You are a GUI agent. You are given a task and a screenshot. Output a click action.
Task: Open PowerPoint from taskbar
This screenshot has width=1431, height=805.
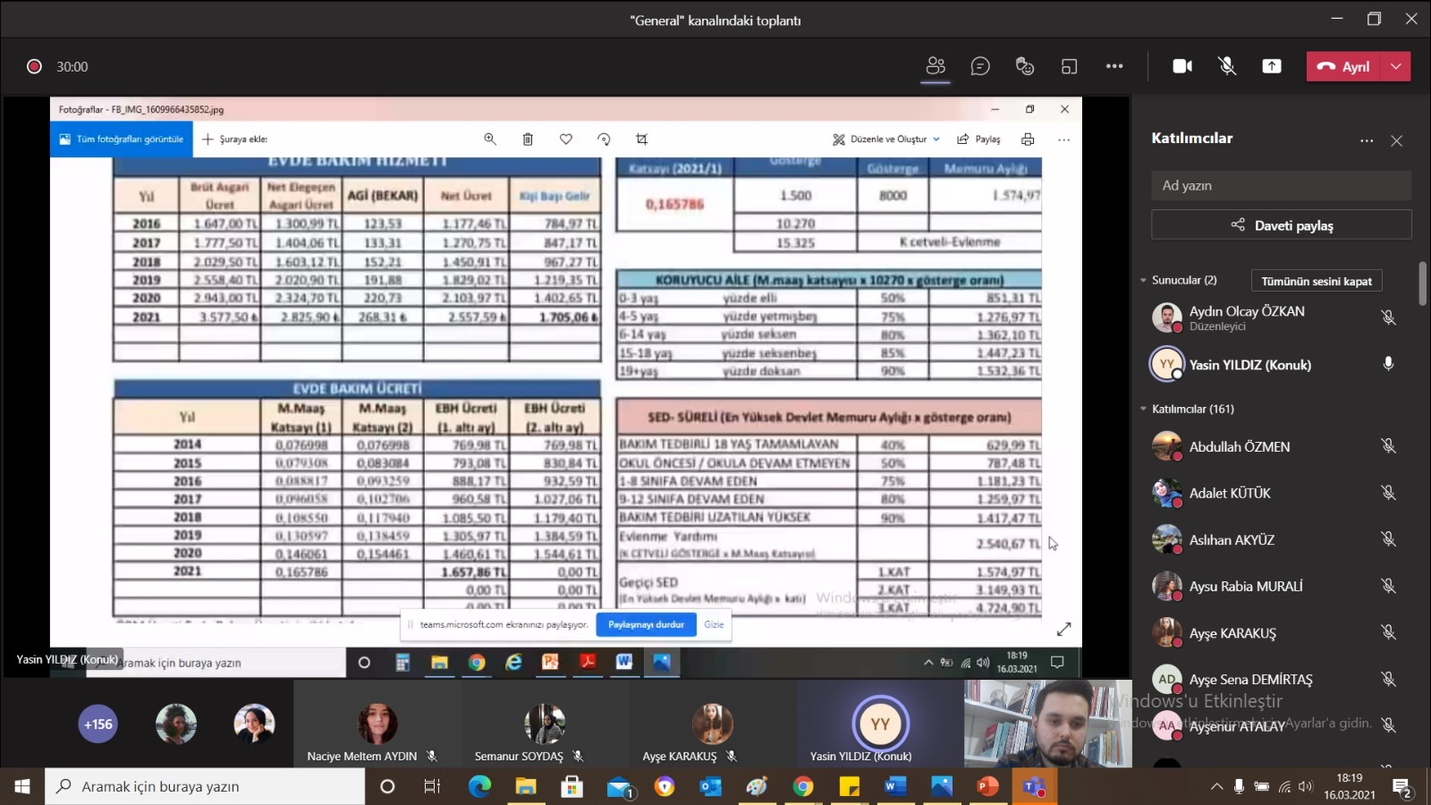pyautogui.click(x=987, y=786)
